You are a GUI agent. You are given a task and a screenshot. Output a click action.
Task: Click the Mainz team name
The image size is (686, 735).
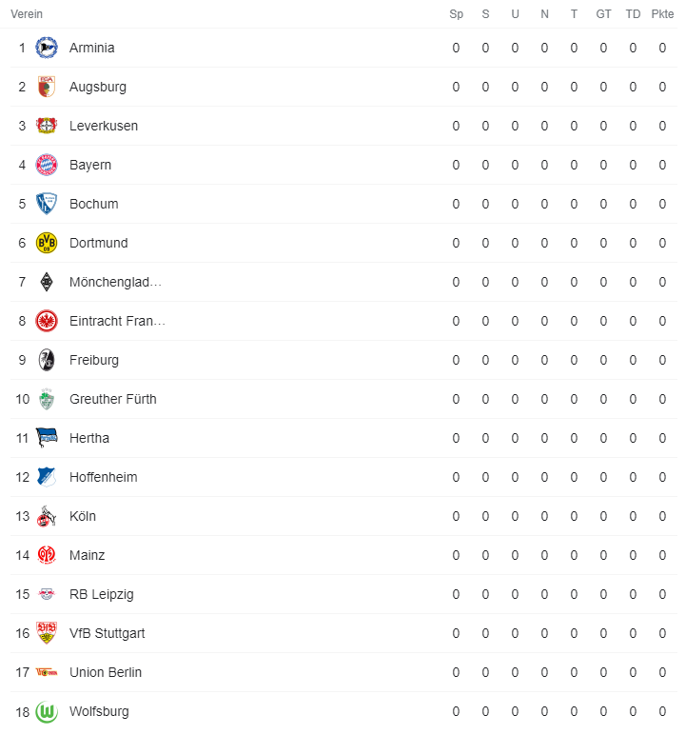click(88, 555)
